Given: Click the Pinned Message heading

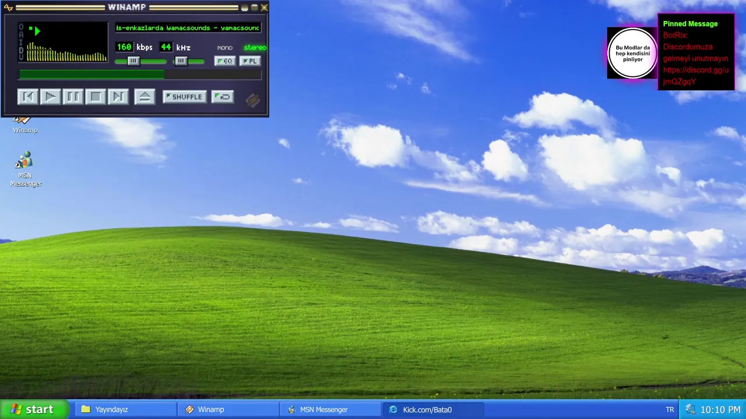Looking at the screenshot, I should (690, 24).
